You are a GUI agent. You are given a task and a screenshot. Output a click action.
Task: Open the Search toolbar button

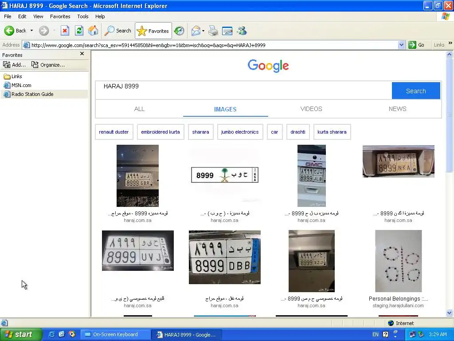tap(118, 31)
